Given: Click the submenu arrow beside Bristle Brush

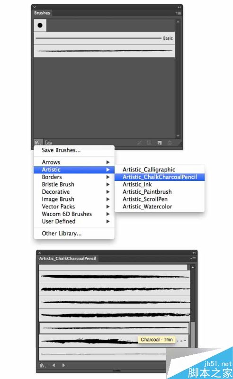Looking at the screenshot, I should point(108,184).
